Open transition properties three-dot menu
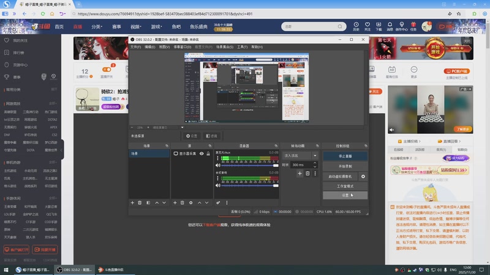Viewport: 490px width, 275px height. pyautogui.click(x=315, y=174)
